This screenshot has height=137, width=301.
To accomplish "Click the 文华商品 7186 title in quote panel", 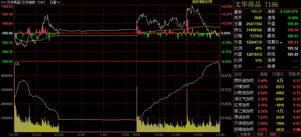I will pos(256,4).
